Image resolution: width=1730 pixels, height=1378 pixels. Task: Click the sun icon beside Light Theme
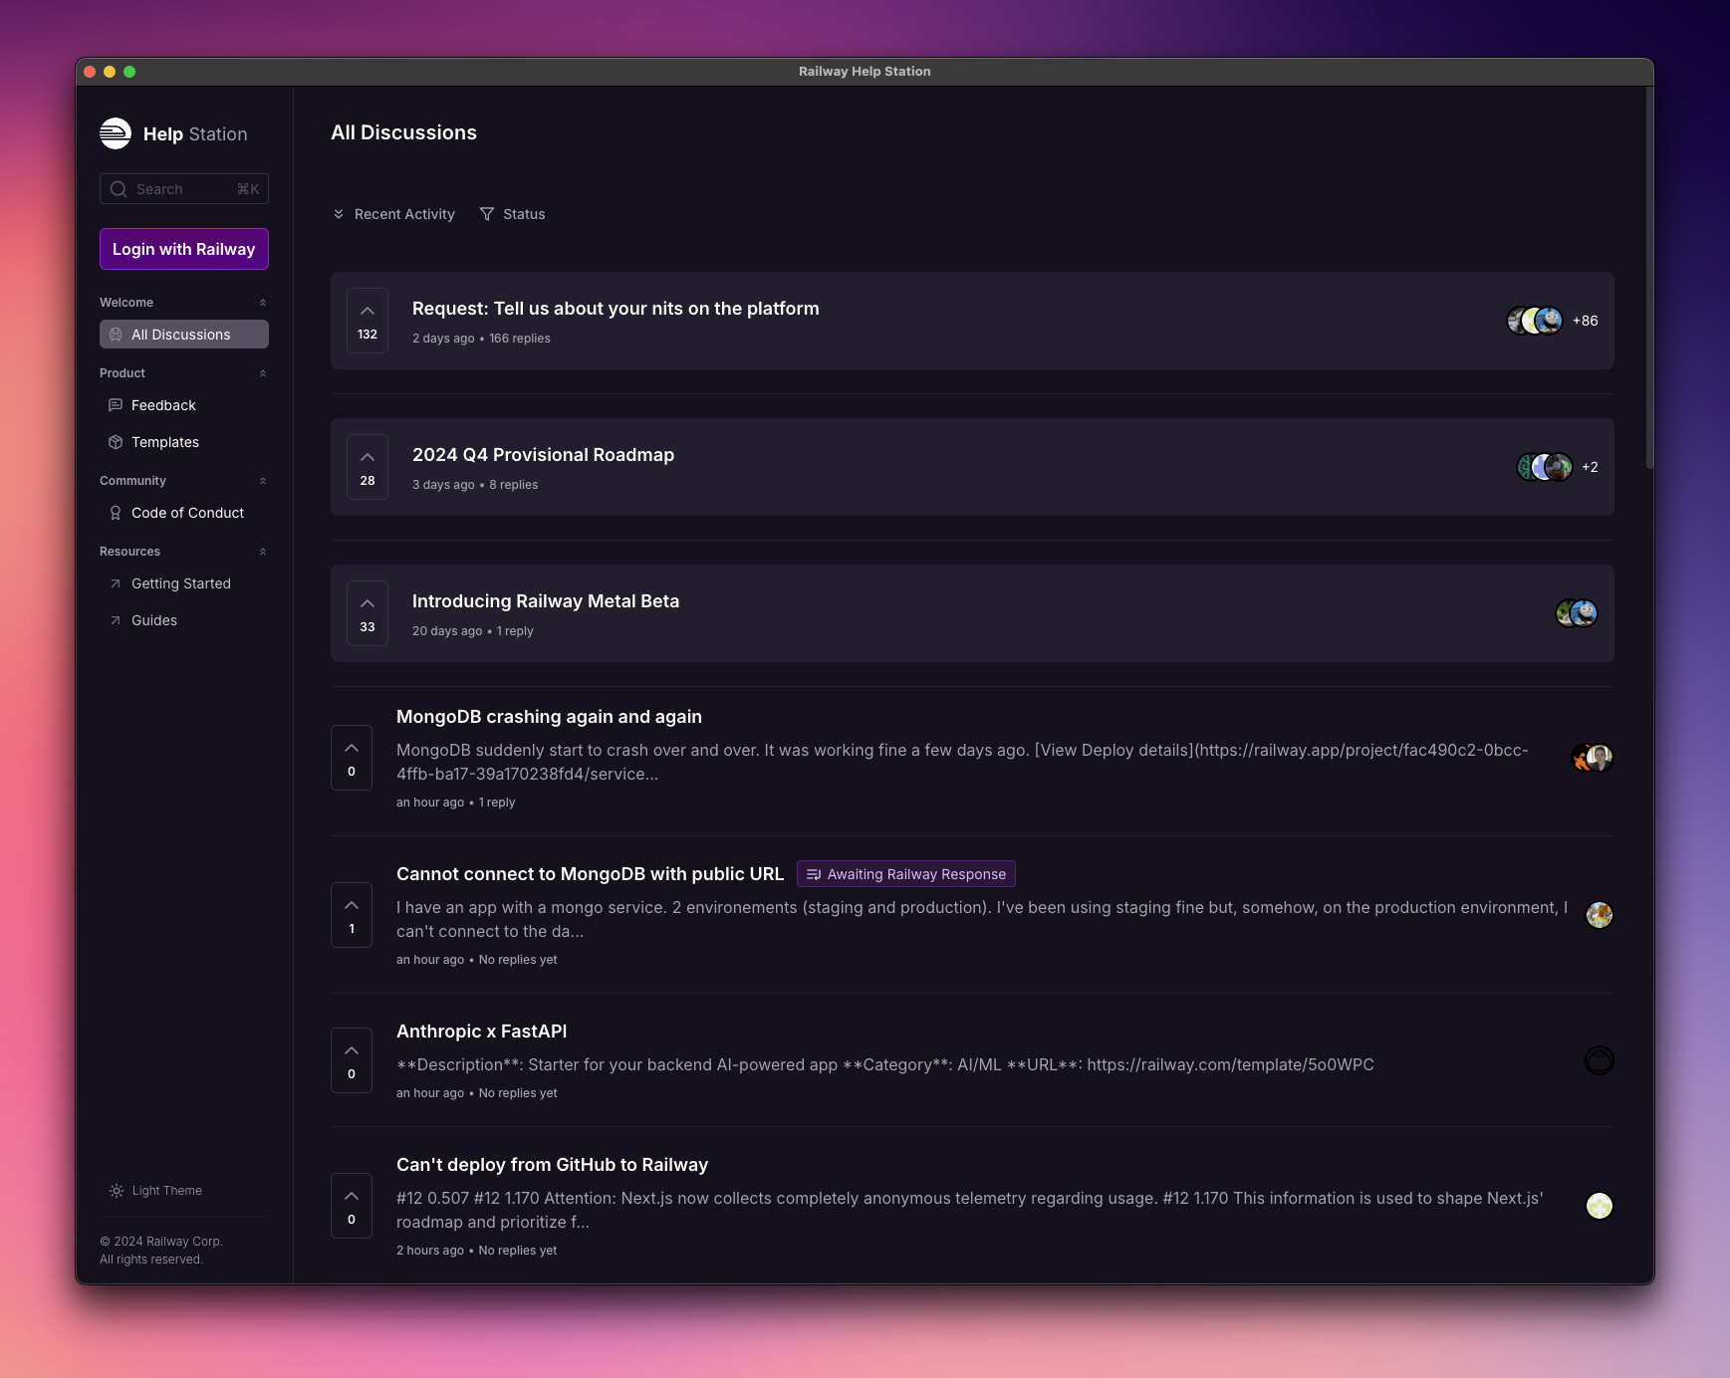(117, 1191)
